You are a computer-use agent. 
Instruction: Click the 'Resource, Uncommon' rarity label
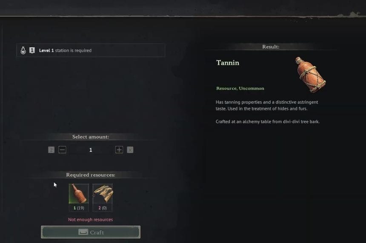[240, 88]
